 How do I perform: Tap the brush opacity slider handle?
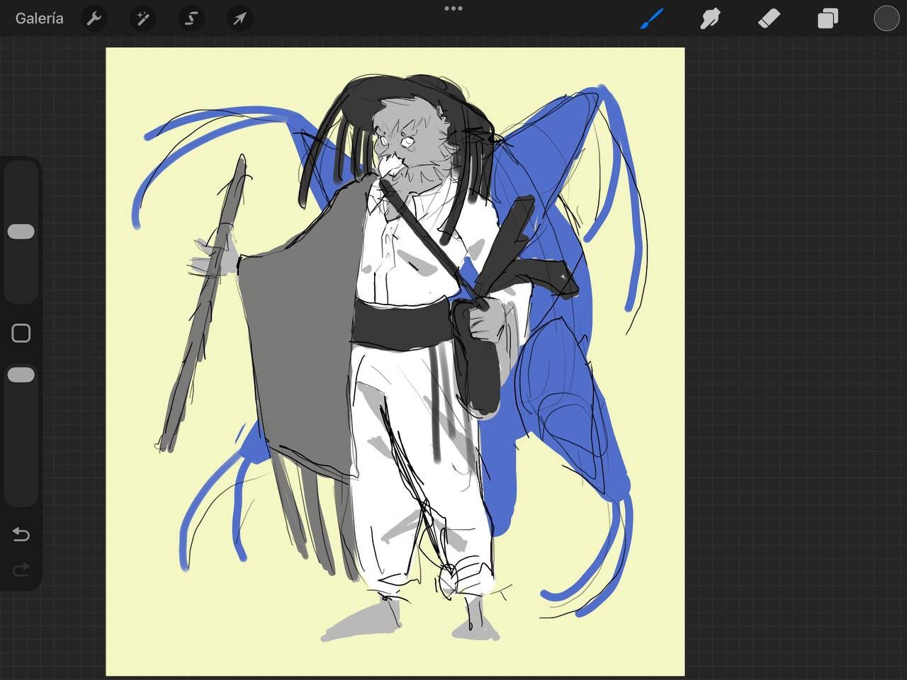(21, 375)
